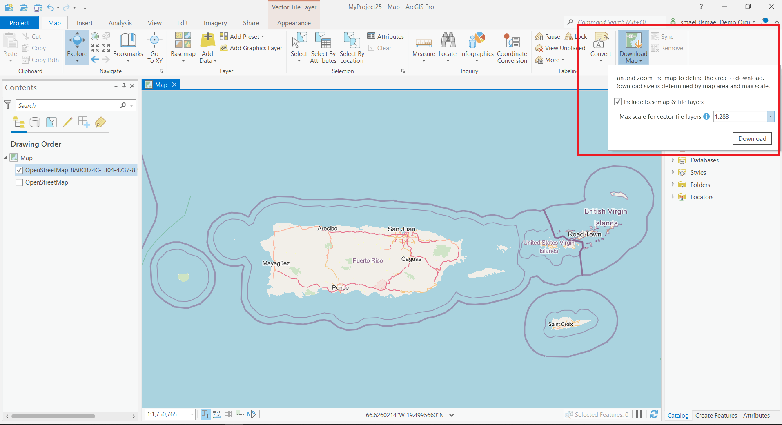Open Coordinate Conversion

tap(512, 48)
